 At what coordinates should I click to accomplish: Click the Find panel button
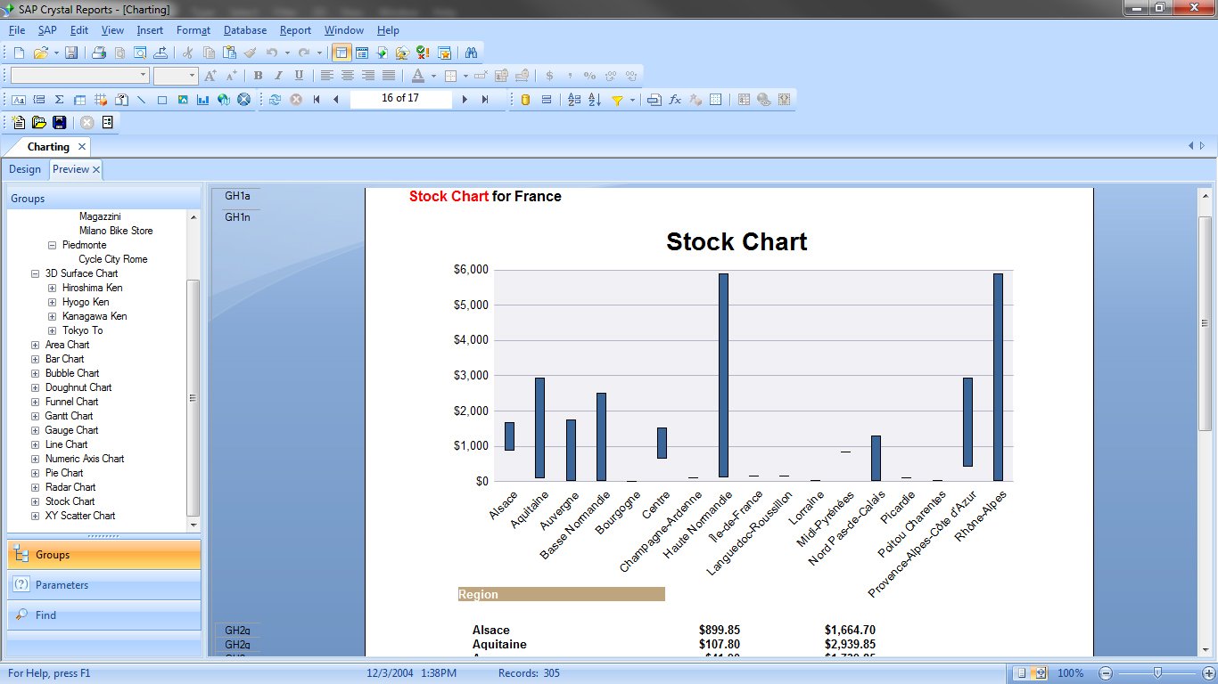103,615
